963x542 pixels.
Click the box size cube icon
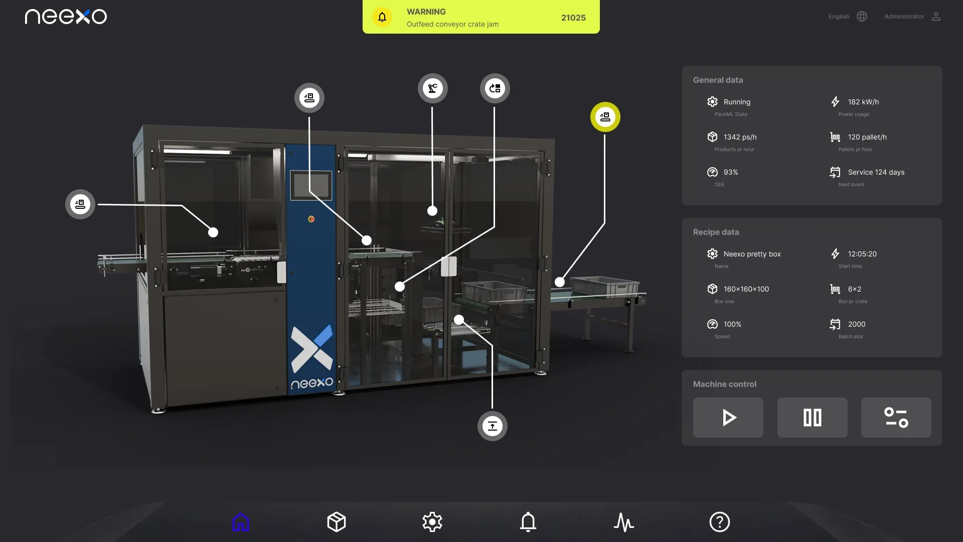712,289
